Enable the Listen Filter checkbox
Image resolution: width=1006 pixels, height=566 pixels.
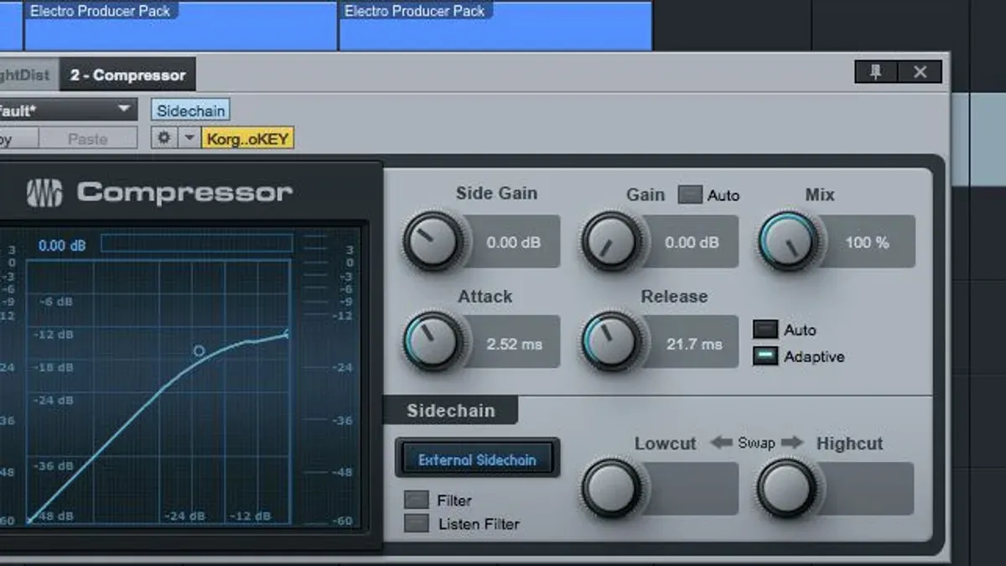tap(416, 523)
